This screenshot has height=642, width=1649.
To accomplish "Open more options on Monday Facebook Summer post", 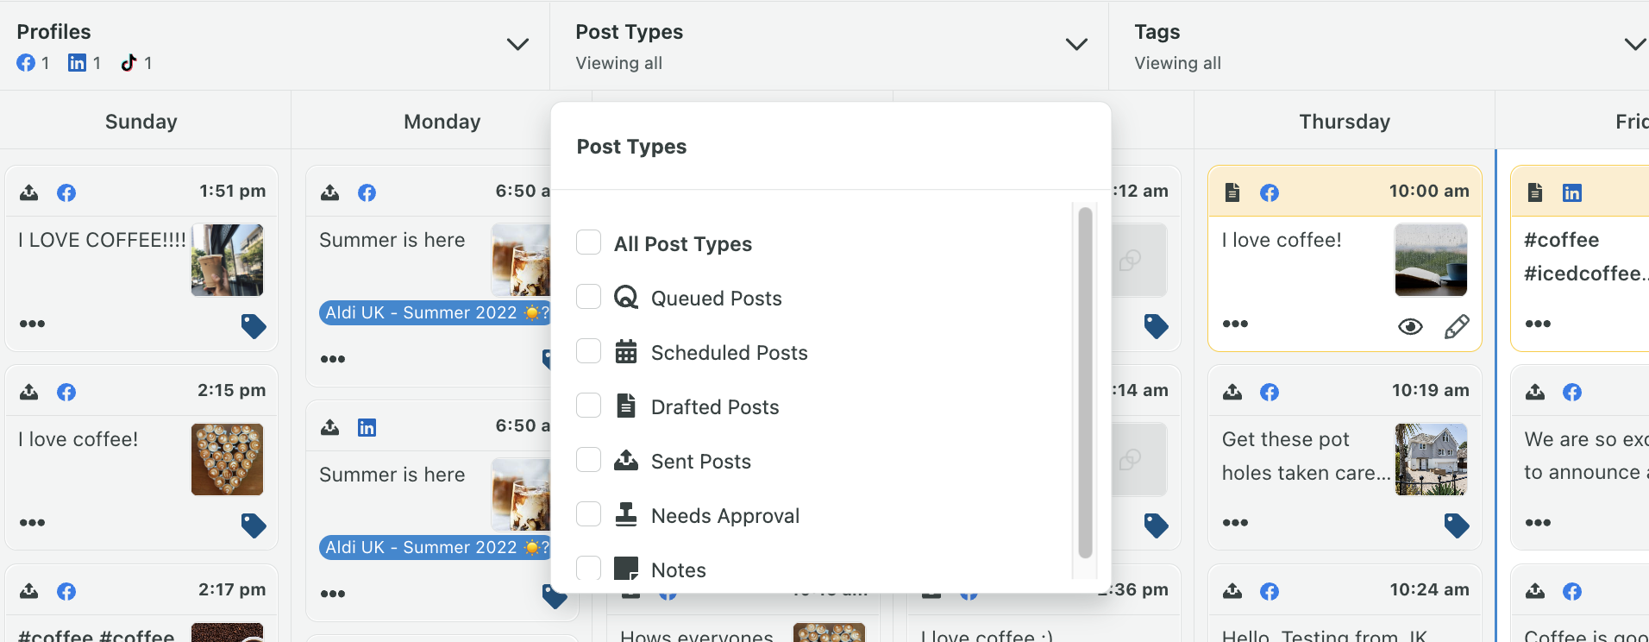I will tap(333, 359).
